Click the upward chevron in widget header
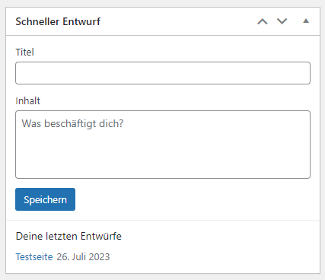 [x=263, y=21]
